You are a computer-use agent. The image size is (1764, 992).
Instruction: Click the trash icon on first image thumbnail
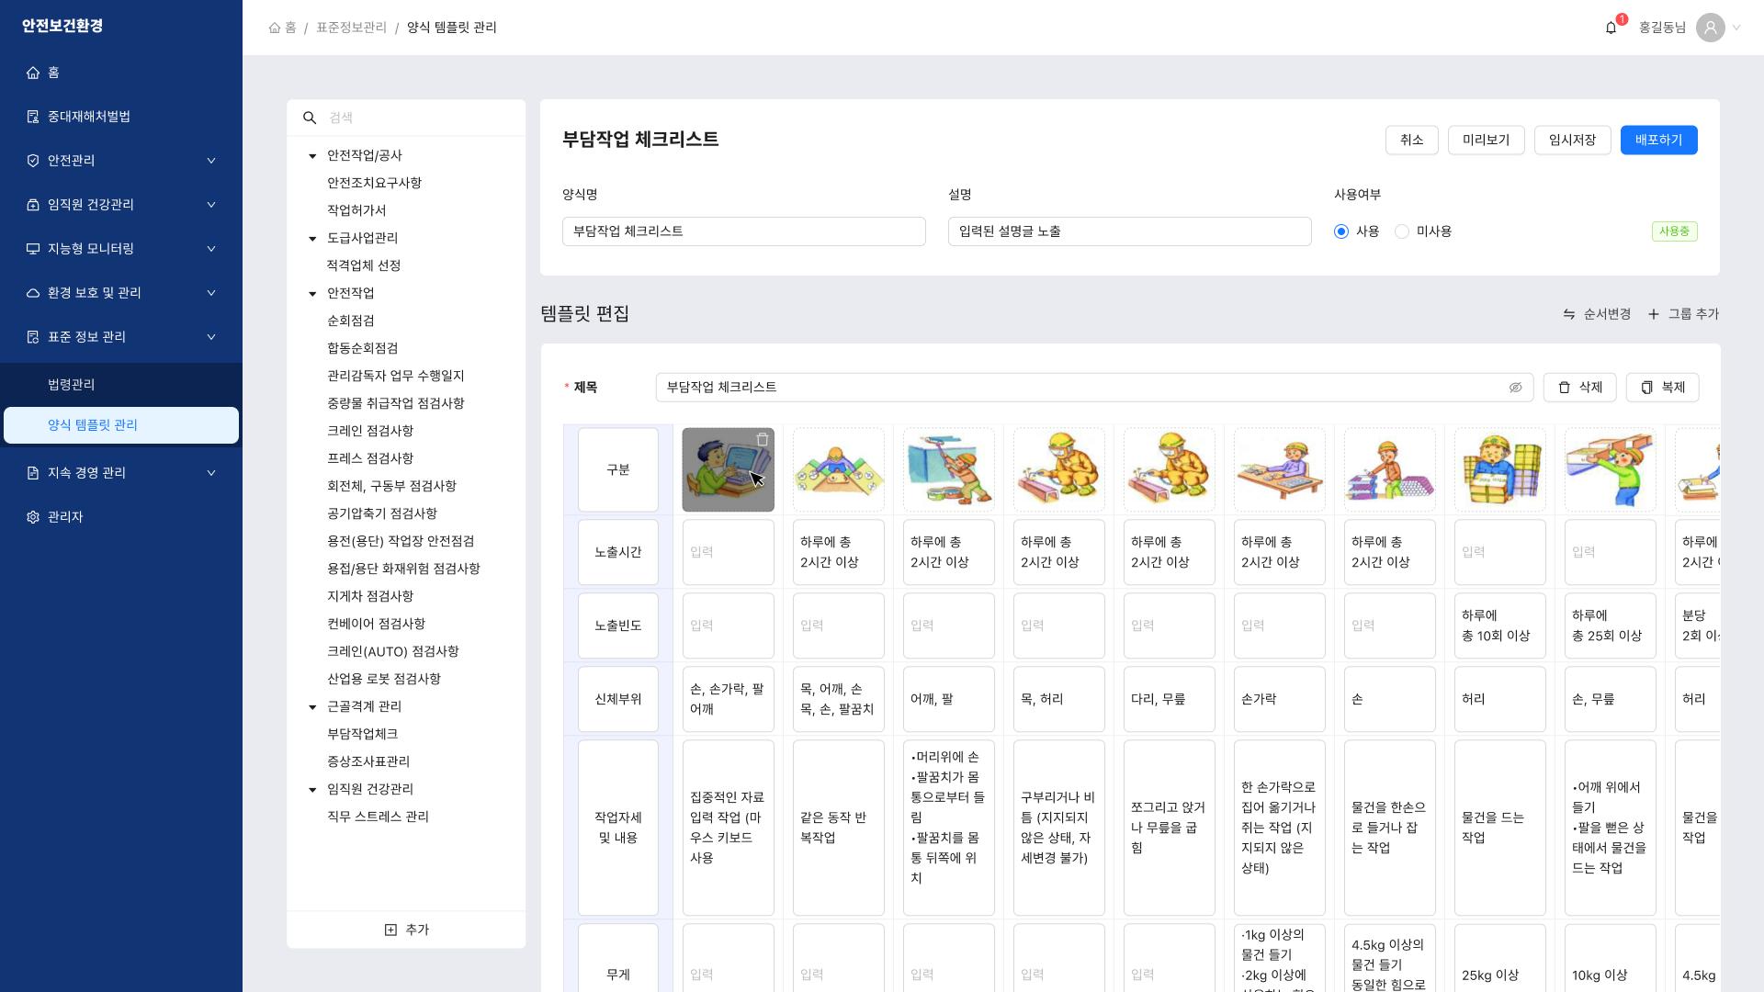(762, 440)
